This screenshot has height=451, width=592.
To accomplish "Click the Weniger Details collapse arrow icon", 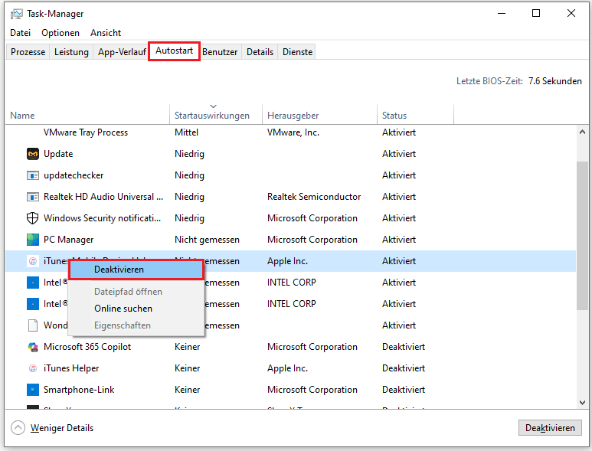I will [18, 428].
